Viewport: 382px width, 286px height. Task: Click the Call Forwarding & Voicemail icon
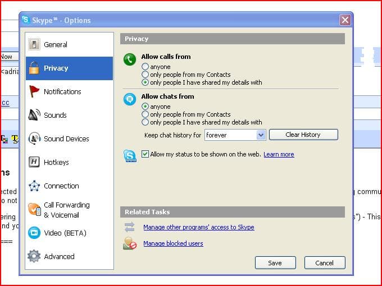point(34,210)
